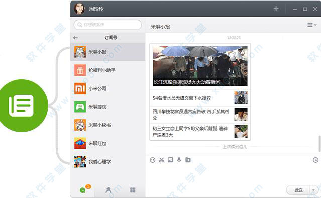
Task: Click the 米聊小秘书 rabbit avatar
Action: [x=80, y=125]
